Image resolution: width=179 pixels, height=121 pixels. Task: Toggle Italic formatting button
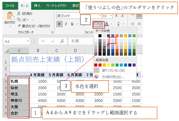(65, 24)
